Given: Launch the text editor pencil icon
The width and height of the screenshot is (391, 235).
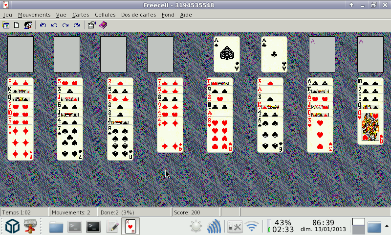Looking at the screenshot, I should point(112,226).
